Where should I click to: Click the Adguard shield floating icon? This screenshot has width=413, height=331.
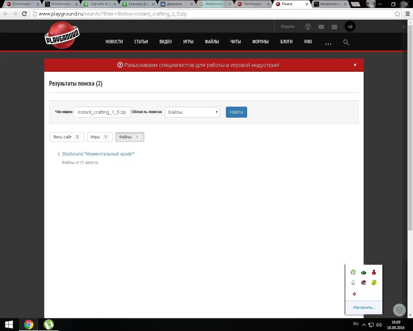(x=399, y=310)
